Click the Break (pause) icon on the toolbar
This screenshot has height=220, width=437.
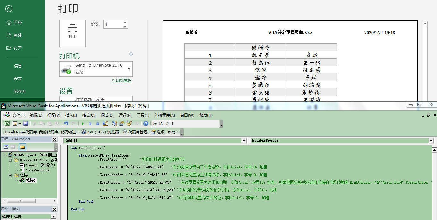point(90,124)
